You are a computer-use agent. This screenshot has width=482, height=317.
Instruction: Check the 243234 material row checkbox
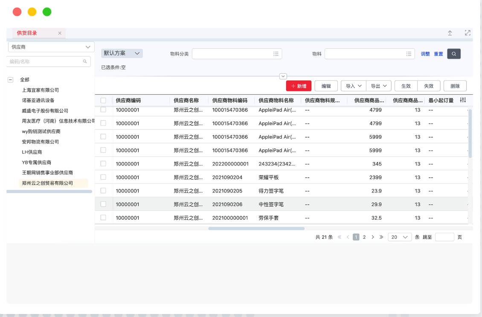pos(103,163)
